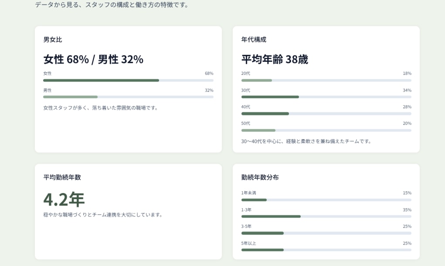Screen dimensions: 445x266
Task: Click the 1年未満 bar label
Action: pyautogui.click(x=248, y=193)
